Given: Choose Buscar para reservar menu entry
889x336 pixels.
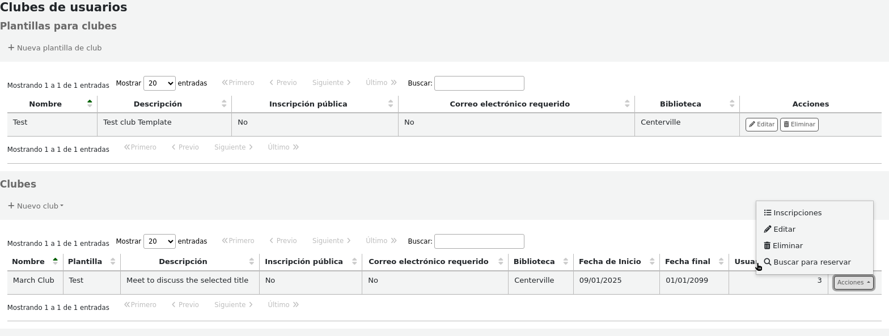Looking at the screenshot, I should pos(811,262).
